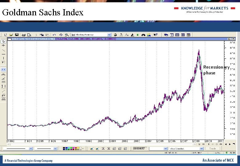This screenshot has height=166, width=240.
Task: Click the binoculars search icon
Action: [143, 35]
